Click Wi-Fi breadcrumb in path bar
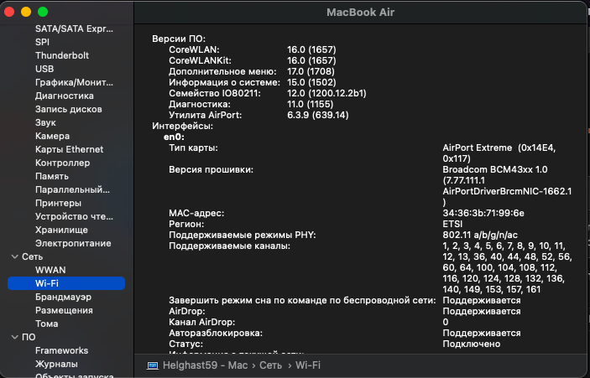The height and width of the screenshot is (378, 590). (x=308, y=365)
